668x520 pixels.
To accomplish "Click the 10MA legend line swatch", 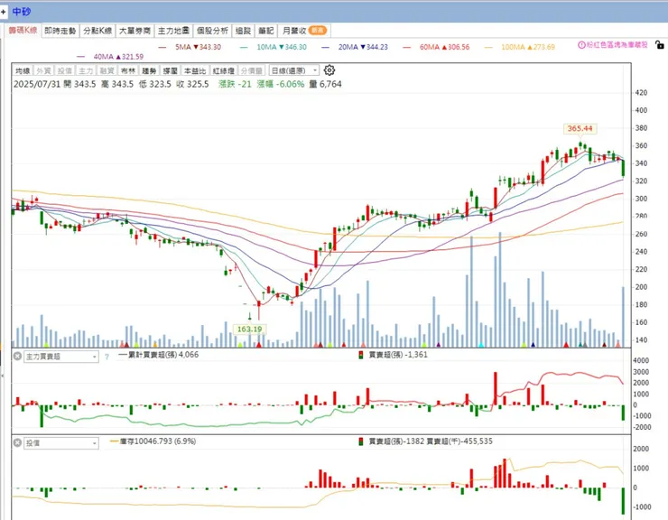I will pos(244,47).
